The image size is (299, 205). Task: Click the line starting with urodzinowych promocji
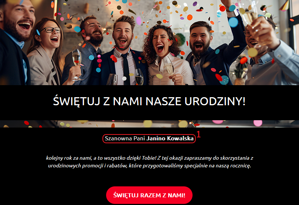pyautogui.click(x=149, y=166)
